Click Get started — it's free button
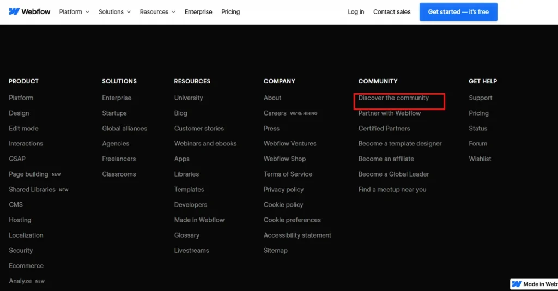558x291 pixels. point(458,12)
